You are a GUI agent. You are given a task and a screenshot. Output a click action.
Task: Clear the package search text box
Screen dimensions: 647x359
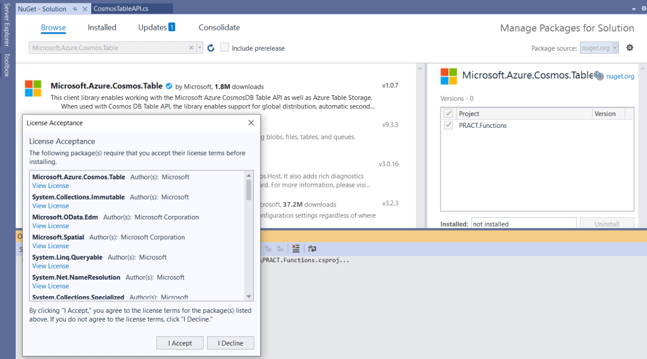[x=192, y=48]
